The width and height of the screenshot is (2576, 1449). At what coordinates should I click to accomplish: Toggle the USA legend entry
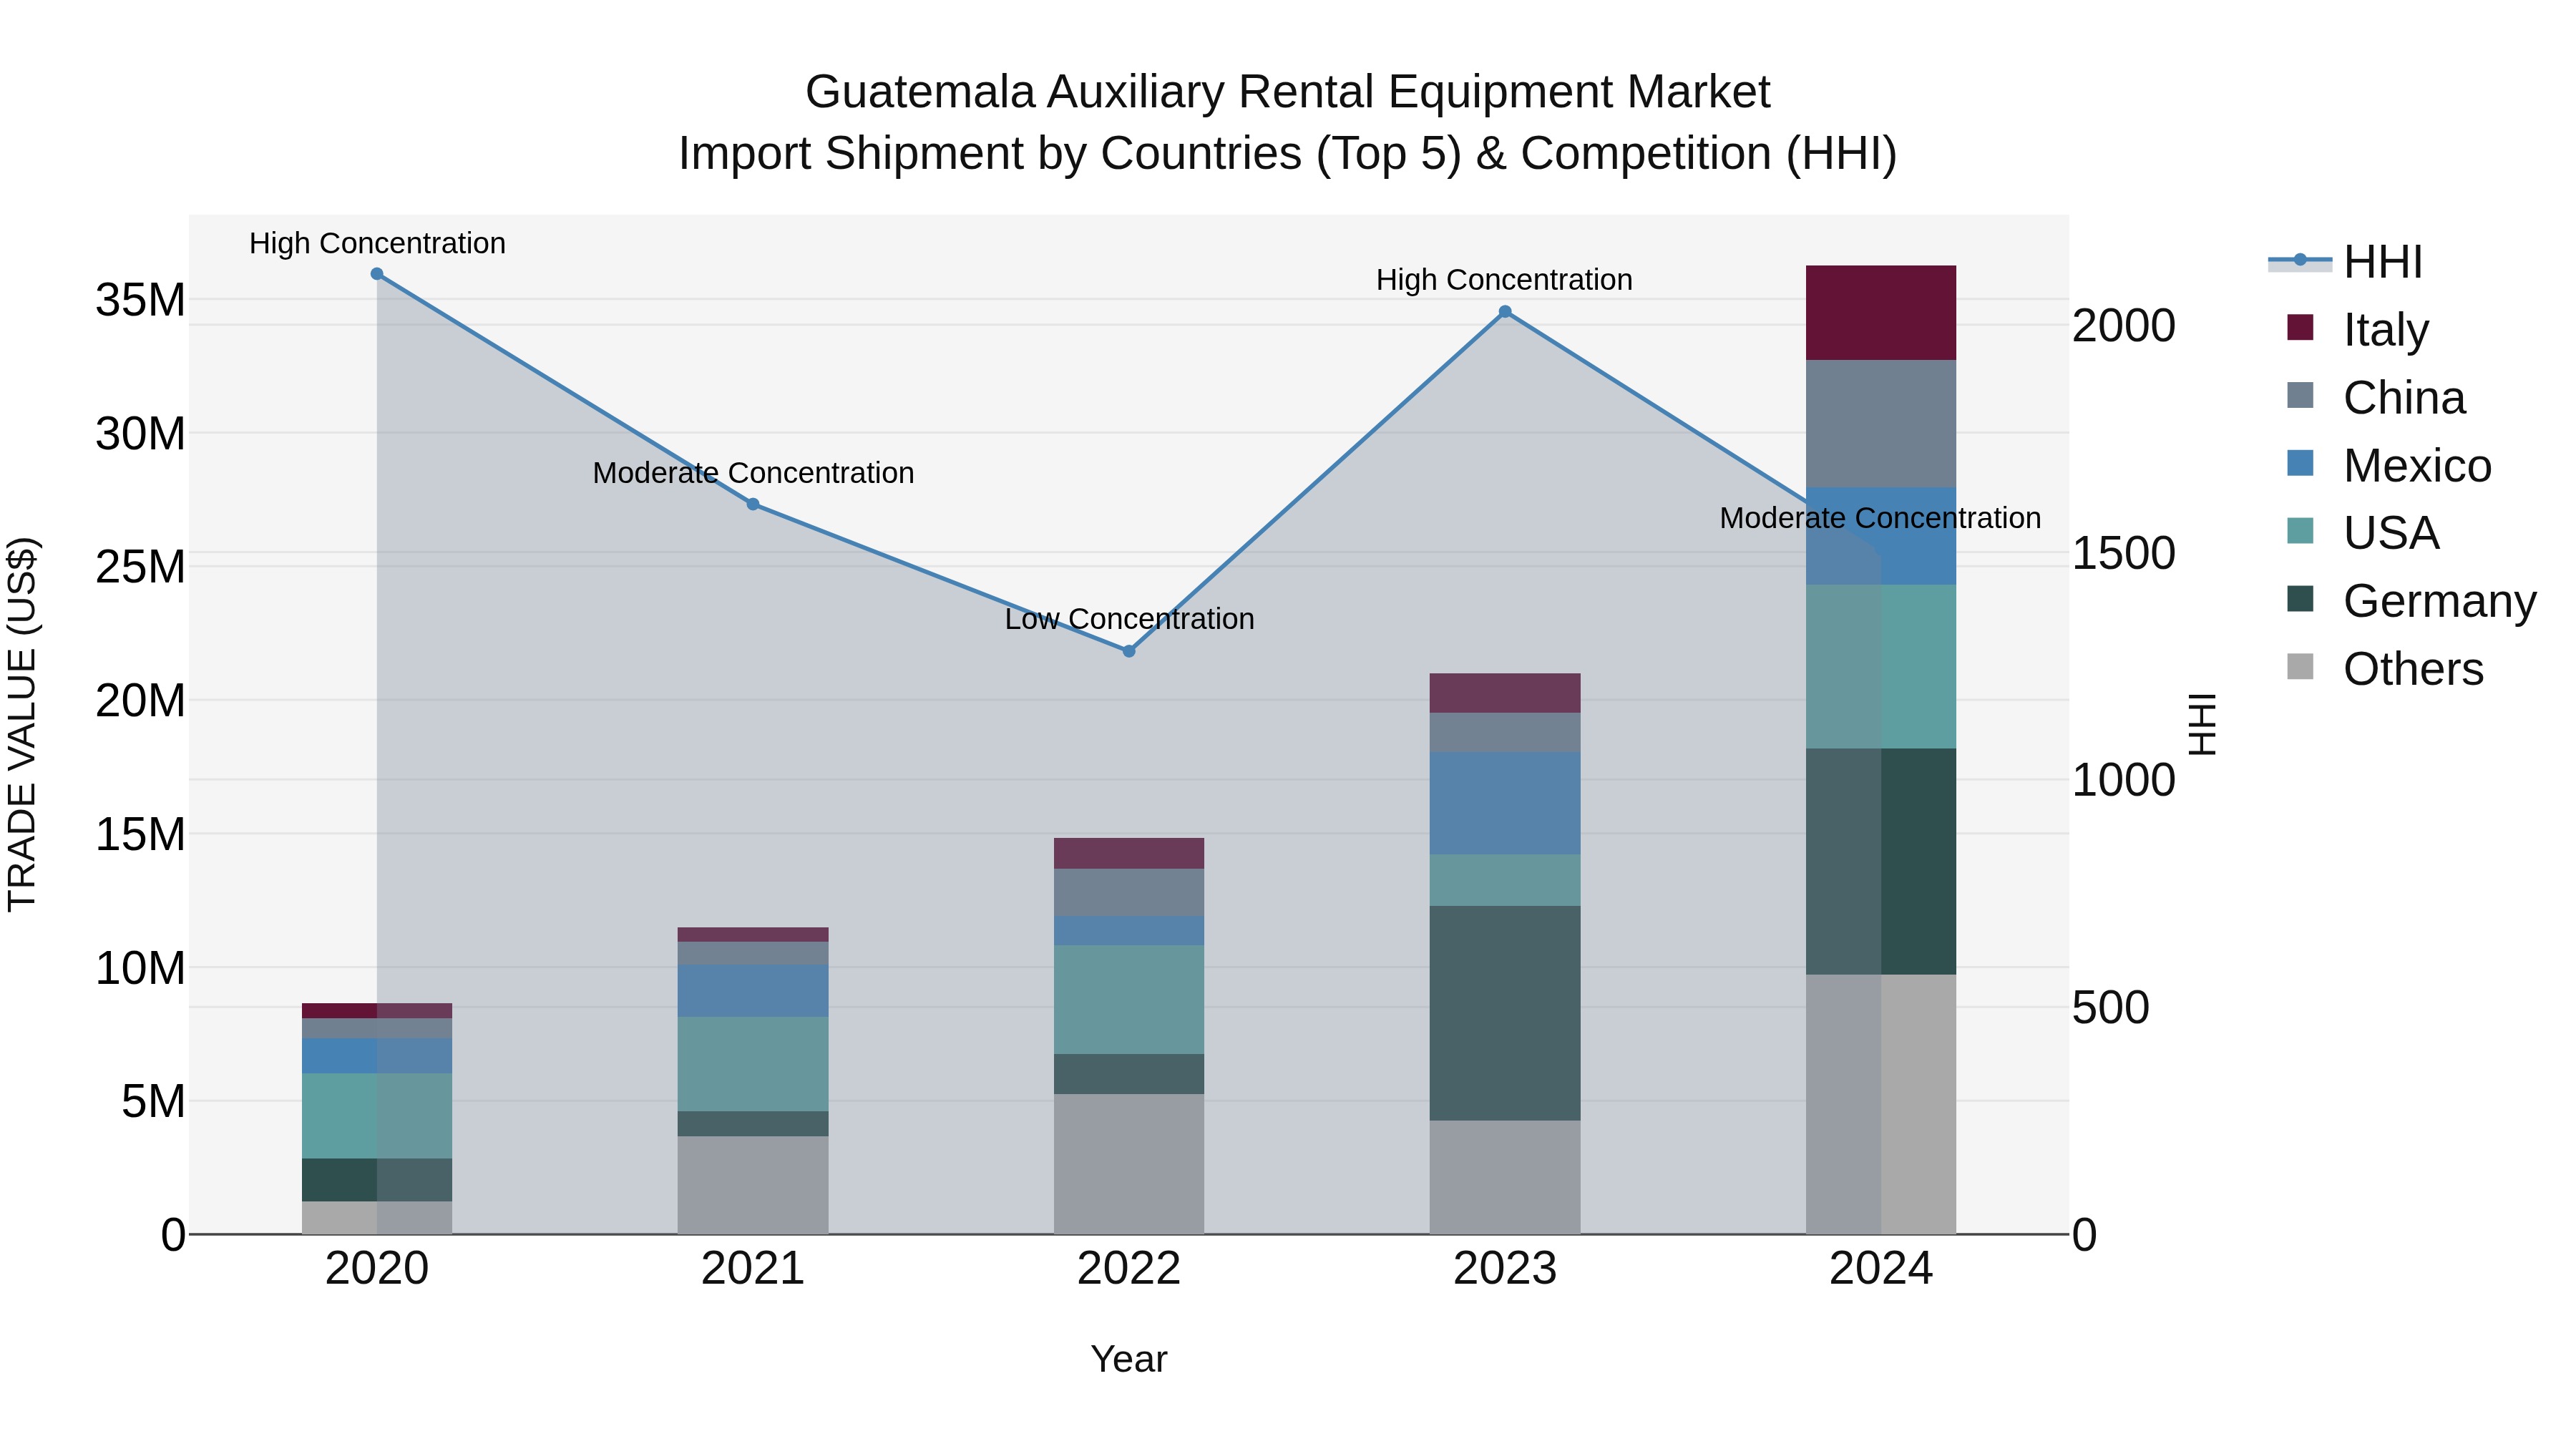click(2363, 533)
